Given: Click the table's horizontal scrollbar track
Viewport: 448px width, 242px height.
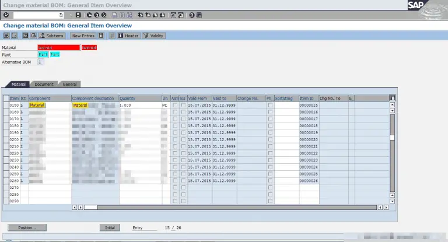Looking at the screenshot, I should pyautogui.click(x=233, y=207).
